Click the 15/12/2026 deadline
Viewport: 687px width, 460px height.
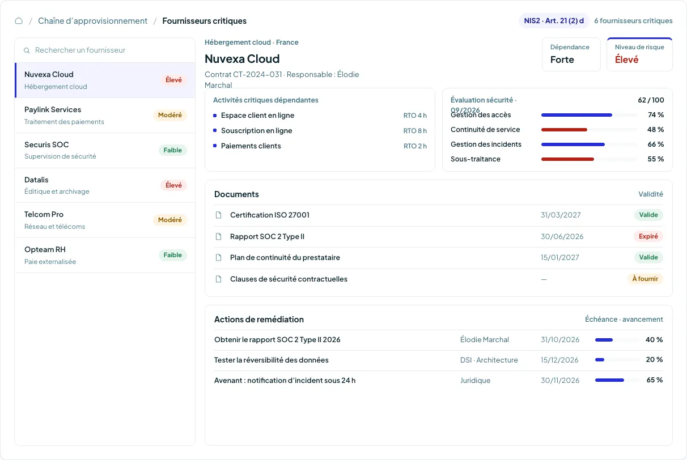tap(559, 360)
